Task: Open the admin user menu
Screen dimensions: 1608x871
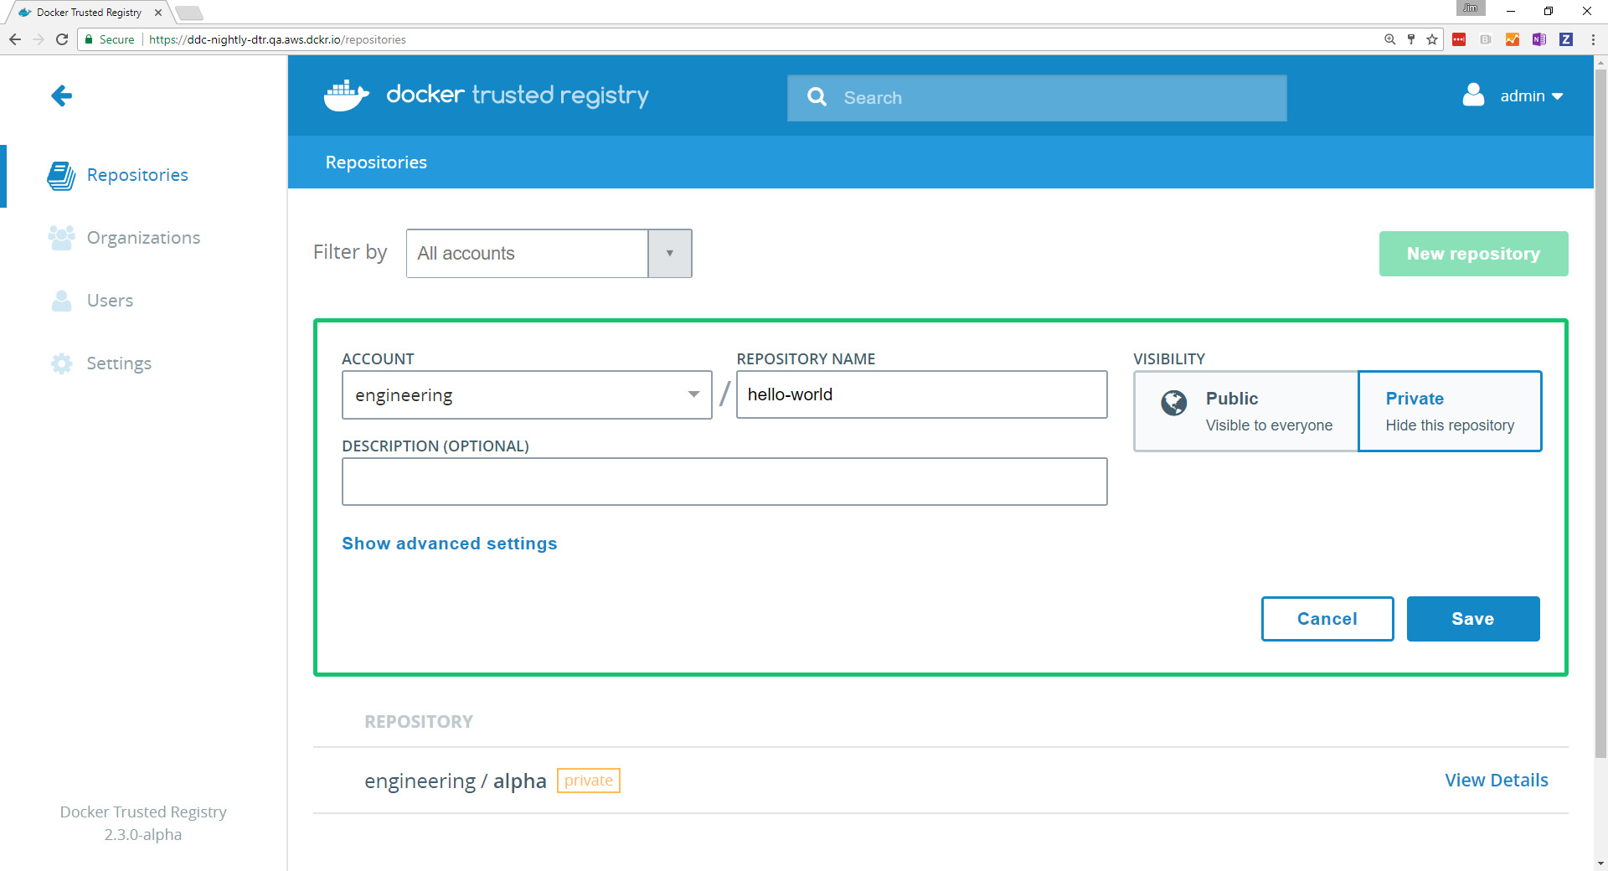Action: (1514, 96)
